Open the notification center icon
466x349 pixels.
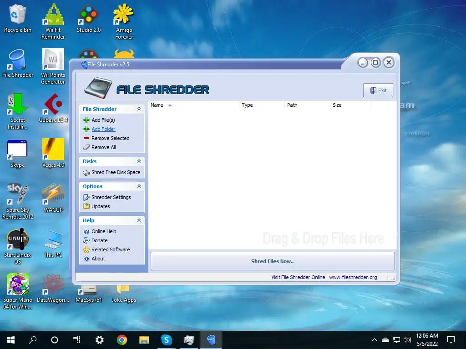tap(451, 340)
